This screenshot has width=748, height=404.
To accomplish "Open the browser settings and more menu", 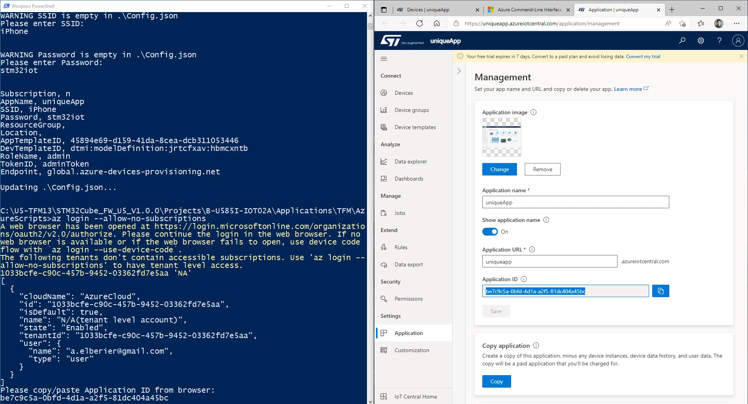I will coord(737,23).
